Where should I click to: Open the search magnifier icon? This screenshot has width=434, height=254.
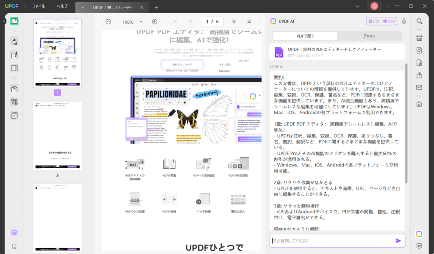(x=419, y=21)
